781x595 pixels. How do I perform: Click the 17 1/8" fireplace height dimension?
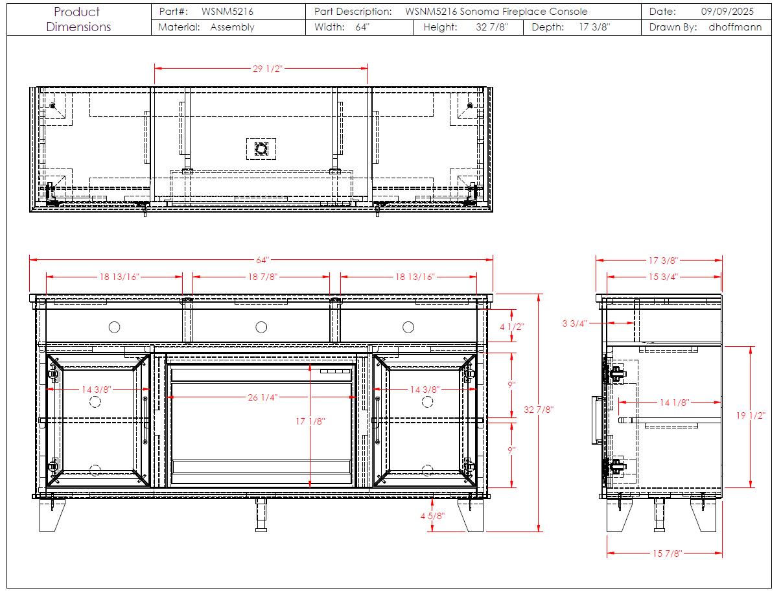click(310, 421)
